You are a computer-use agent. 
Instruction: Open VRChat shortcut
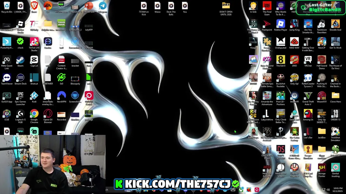coord(308,61)
